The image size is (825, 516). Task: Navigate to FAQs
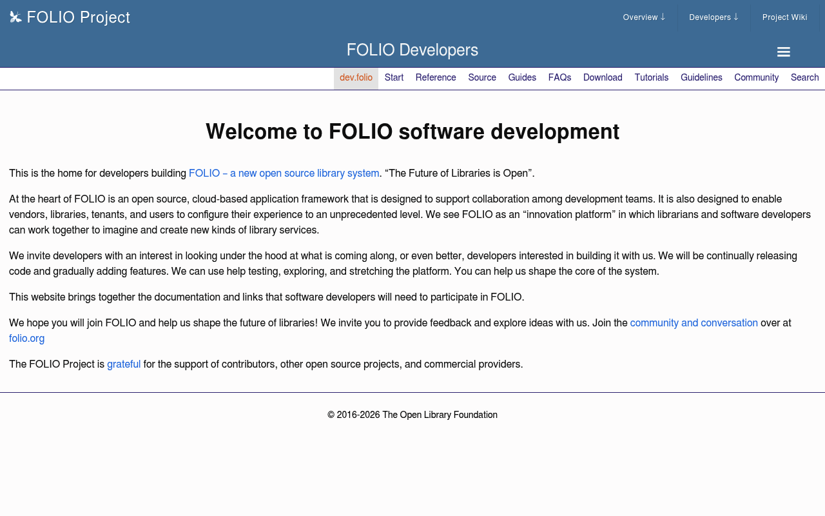click(x=559, y=78)
